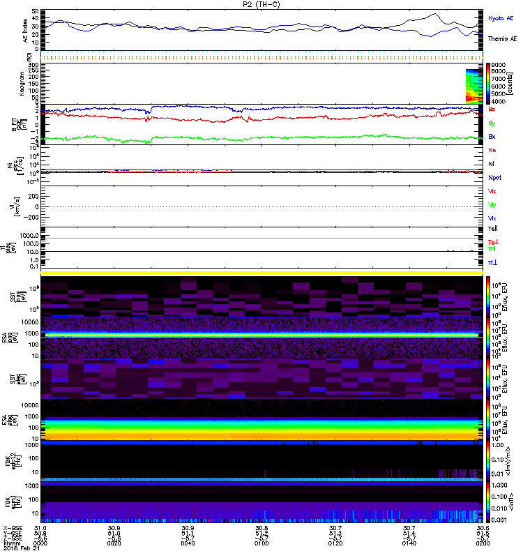This screenshot has width=523, height=558.
Task: Click the 0140 time tick label
Action: pyautogui.click(x=409, y=543)
